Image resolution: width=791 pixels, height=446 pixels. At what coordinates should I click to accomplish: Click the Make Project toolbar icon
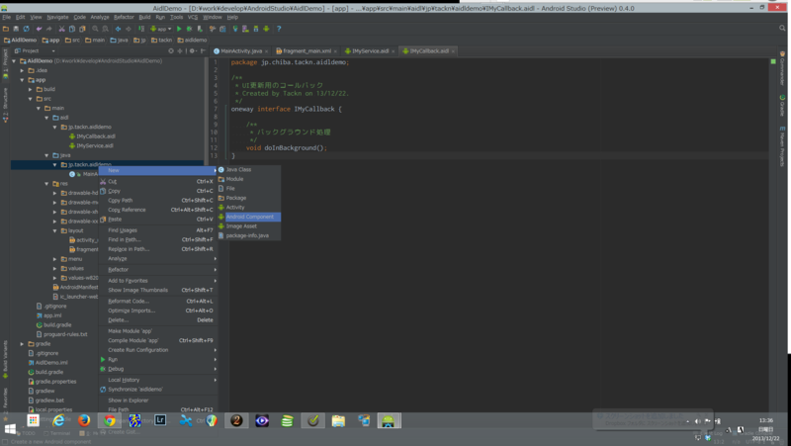140,29
